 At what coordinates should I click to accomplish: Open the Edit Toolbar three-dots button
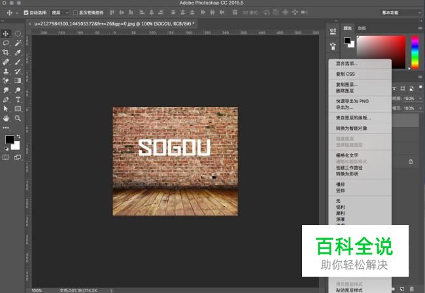click(6, 127)
